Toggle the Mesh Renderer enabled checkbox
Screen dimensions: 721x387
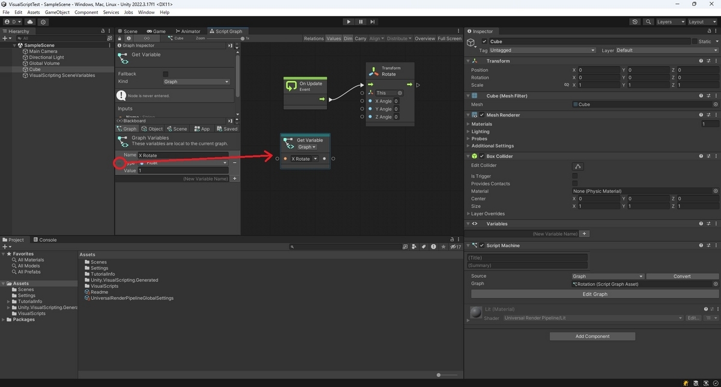482,115
